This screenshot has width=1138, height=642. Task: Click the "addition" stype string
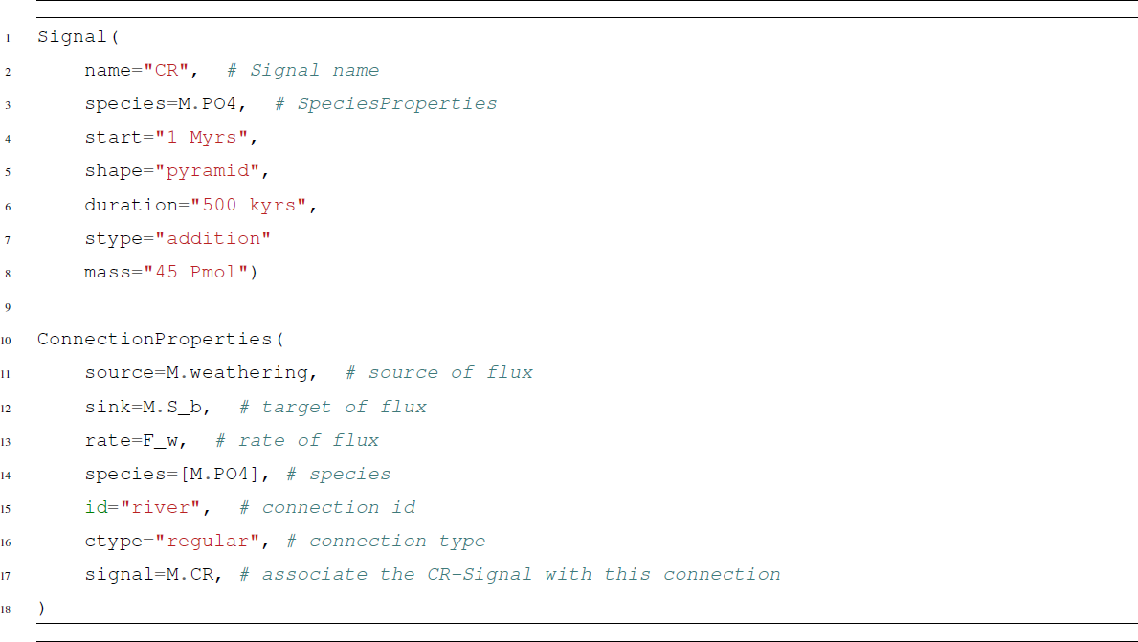point(219,238)
